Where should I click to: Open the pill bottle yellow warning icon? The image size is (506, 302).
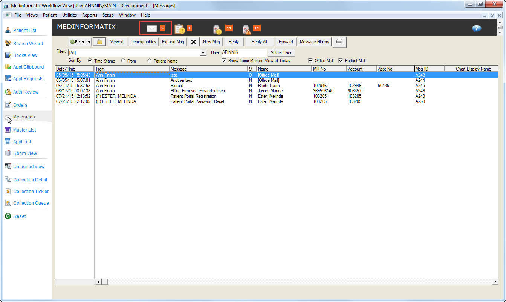coord(217,29)
